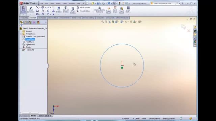The image size is (216, 121).
Task: Switch to the Features tab
Action: tap(24, 18)
